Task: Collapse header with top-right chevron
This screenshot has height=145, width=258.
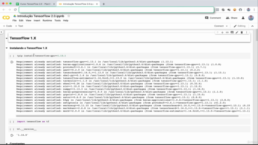Action: click(252, 26)
